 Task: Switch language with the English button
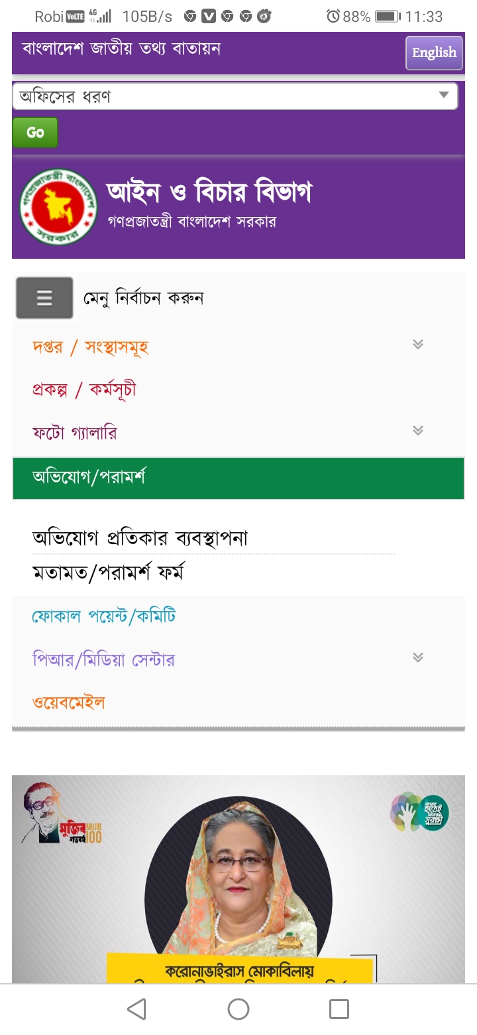pos(434,52)
